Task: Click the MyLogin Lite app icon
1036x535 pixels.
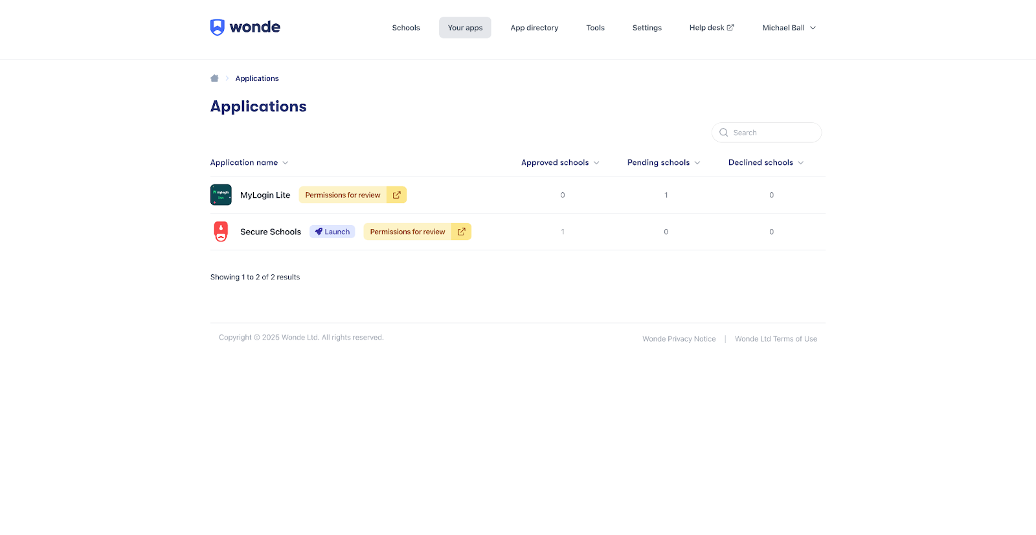Action: [221, 195]
